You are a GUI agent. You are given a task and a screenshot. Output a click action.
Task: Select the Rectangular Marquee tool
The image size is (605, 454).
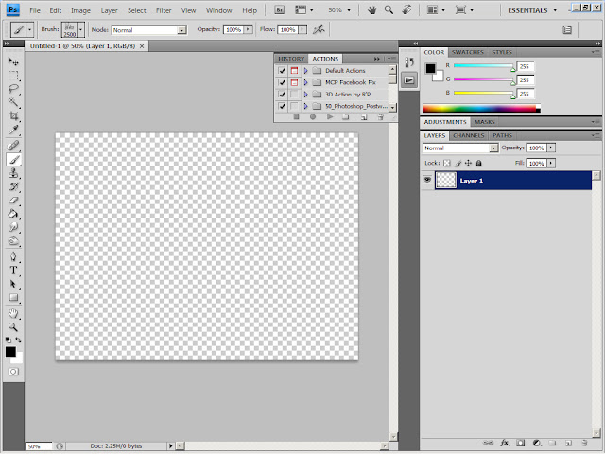coord(13,76)
